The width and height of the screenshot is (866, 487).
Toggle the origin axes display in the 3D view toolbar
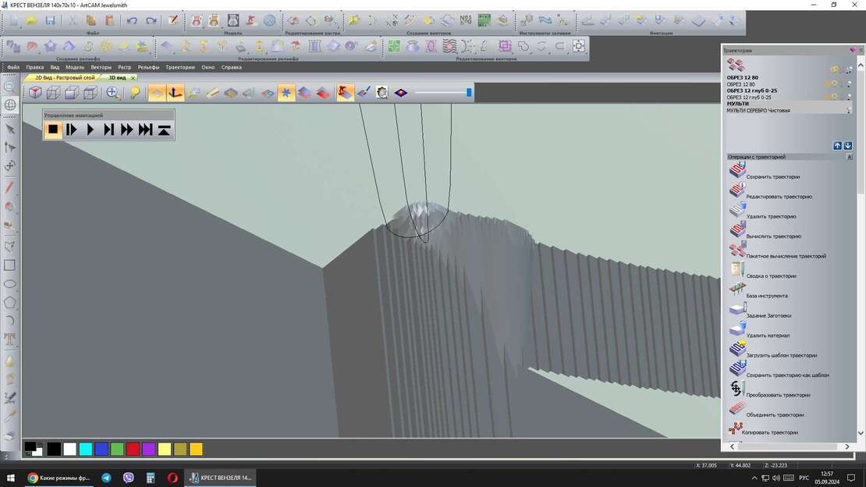(x=176, y=93)
